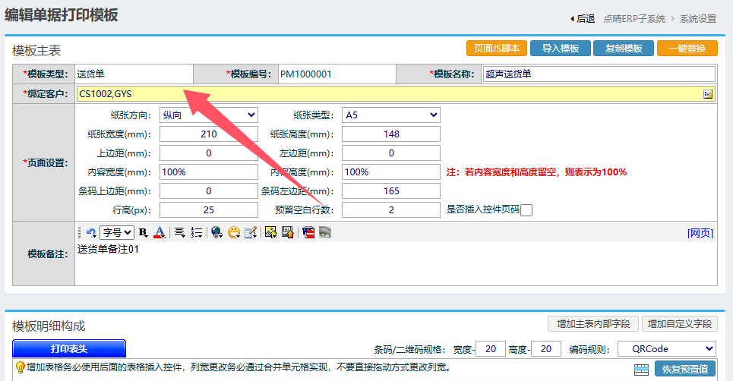
Task: Click the insert image icon in the editor
Action: [270, 232]
